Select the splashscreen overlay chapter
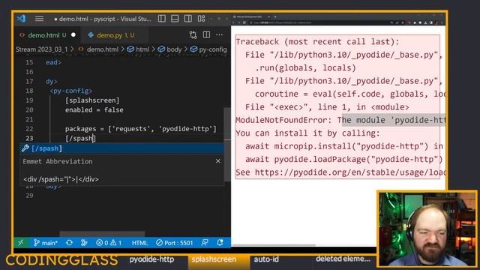This screenshot has height=270, width=480. (214, 259)
